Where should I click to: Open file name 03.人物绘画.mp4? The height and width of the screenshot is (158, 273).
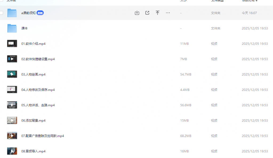pos(33,74)
